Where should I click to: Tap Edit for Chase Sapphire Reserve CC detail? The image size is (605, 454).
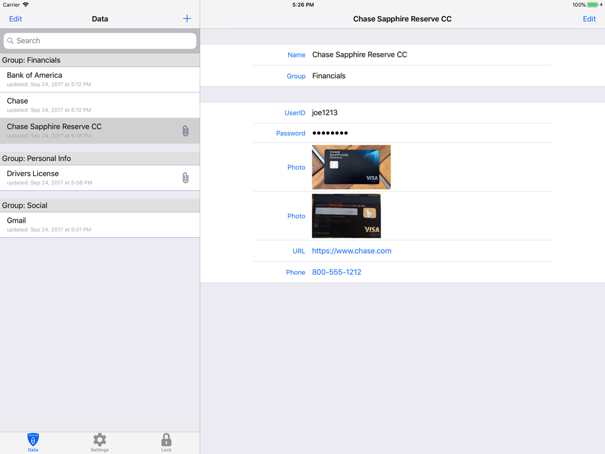[x=589, y=19]
